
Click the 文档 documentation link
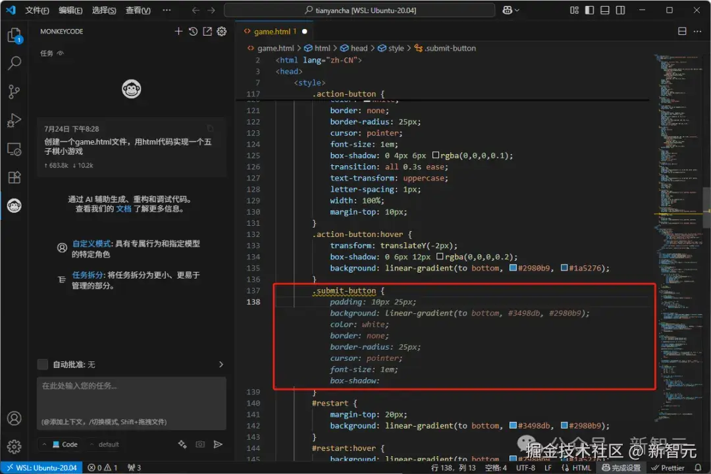123,209
